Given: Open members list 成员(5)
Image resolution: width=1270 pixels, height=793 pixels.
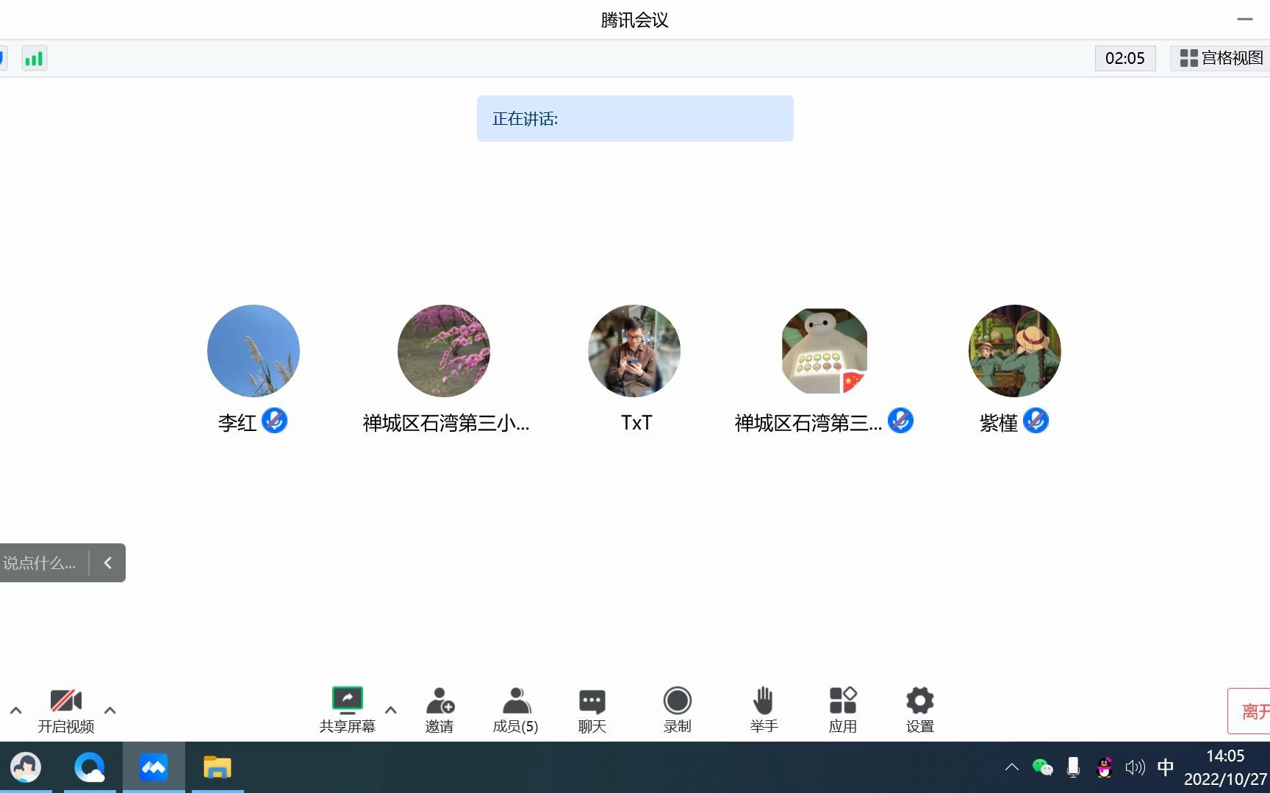Looking at the screenshot, I should point(516,710).
